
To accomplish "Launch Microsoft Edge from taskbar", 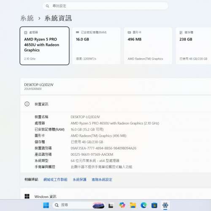I will point(143,206).
